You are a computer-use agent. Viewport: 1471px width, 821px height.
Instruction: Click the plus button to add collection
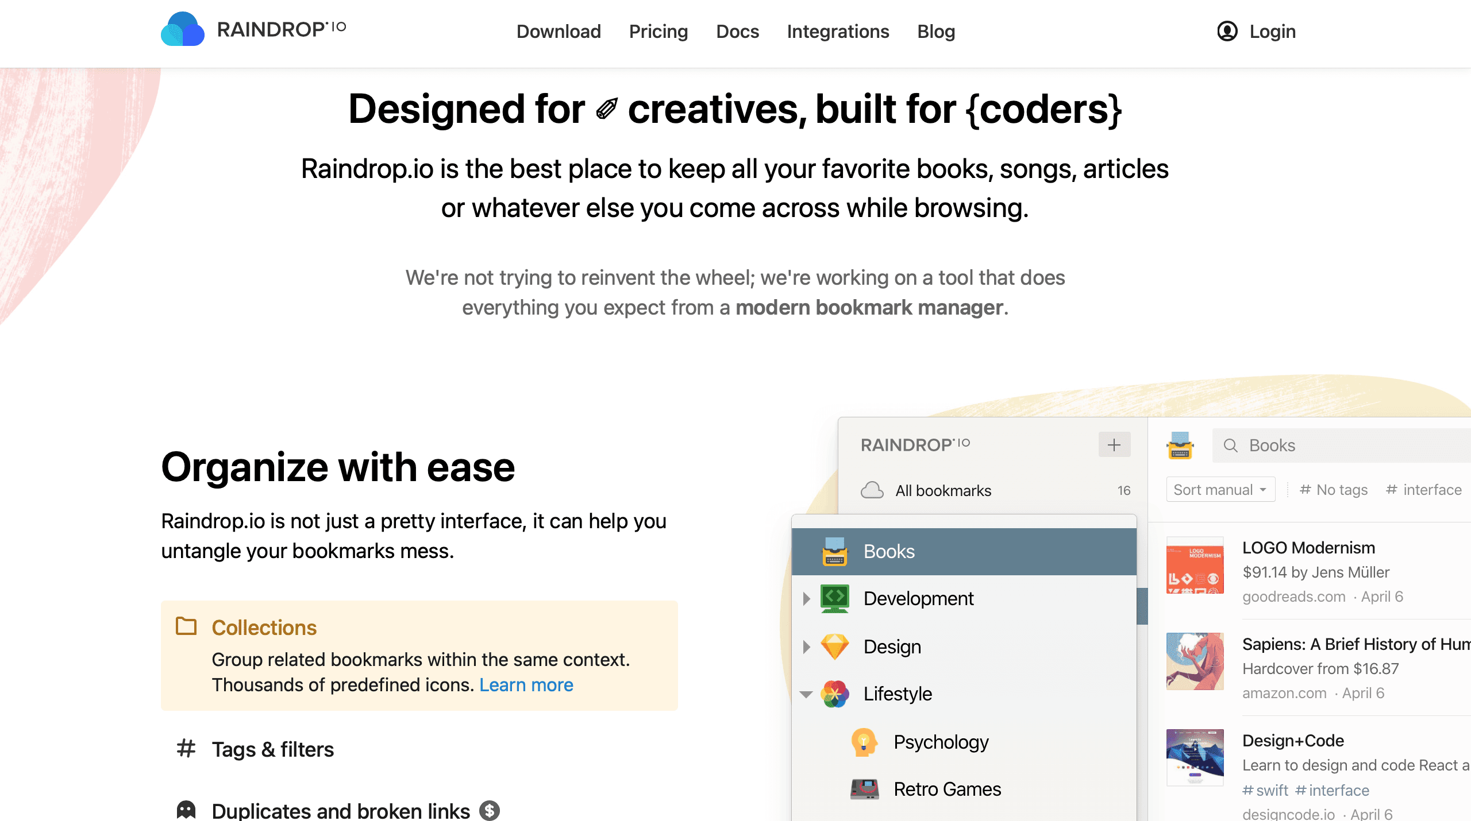pos(1114,445)
